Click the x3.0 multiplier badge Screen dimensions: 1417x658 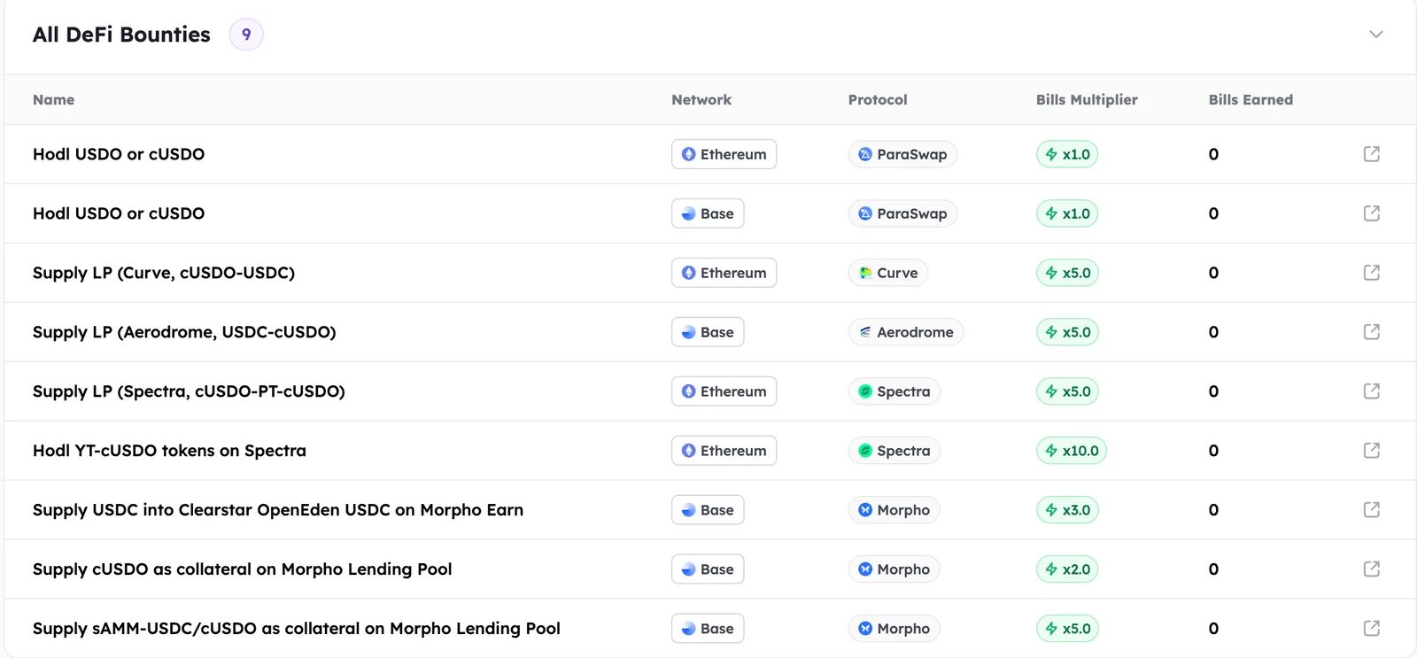pyautogui.click(x=1067, y=510)
